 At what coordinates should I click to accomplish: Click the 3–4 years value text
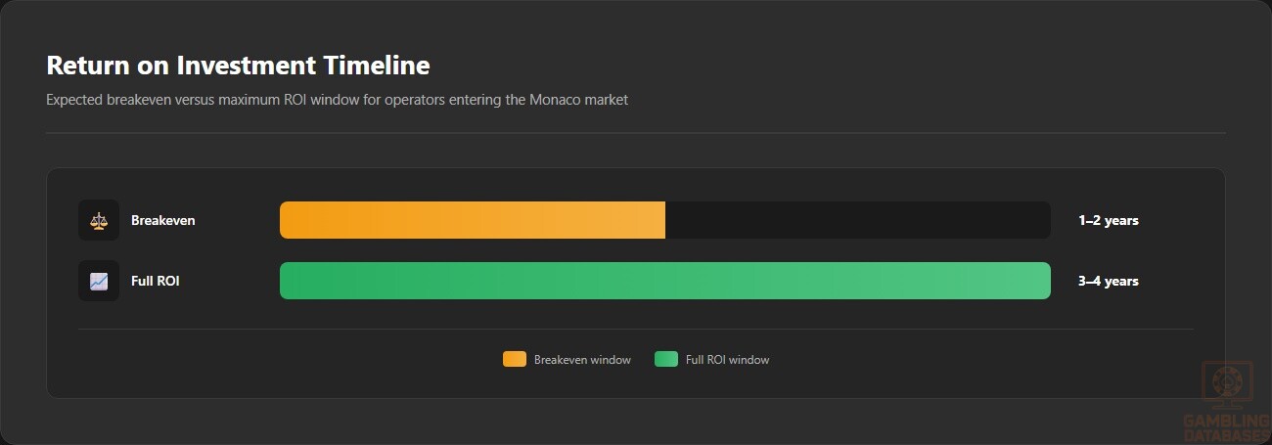pyautogui.click(x=1109, y=281)
